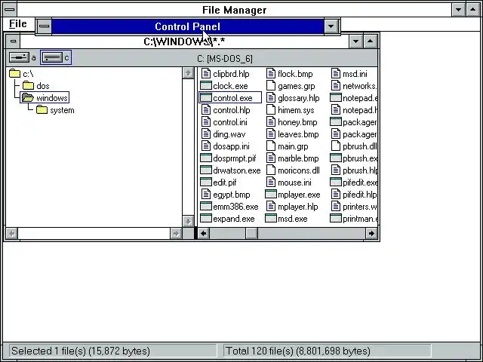
Task: Select drive c icon
Action: [x=52, y=57]
